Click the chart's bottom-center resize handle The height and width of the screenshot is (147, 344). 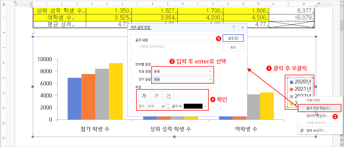[x=174, y=137]
